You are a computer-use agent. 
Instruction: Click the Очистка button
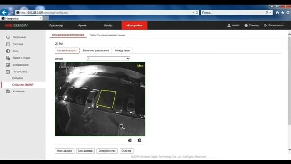point(126,151)
